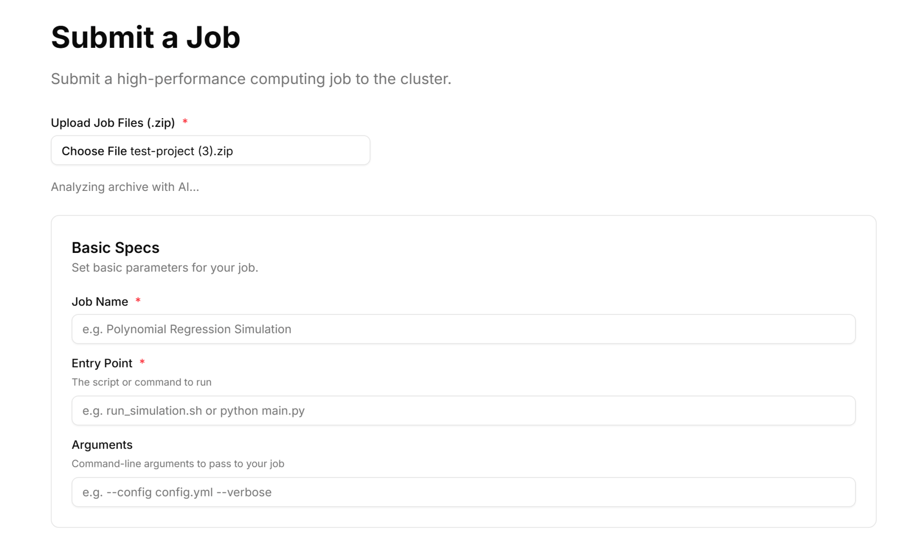Image resolution: width=900 pixels, height=542 pixels.
Task: Focus the Arguments input field
Action: [463, 492]
